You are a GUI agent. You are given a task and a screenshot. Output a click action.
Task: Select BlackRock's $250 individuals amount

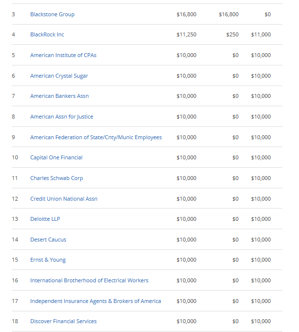pyautogui.click(x=232, y=34)
